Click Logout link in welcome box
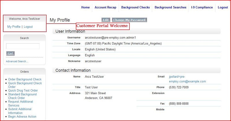Viewport: 231px width, 121px height. pyautogui.click(x=28, y=27)
